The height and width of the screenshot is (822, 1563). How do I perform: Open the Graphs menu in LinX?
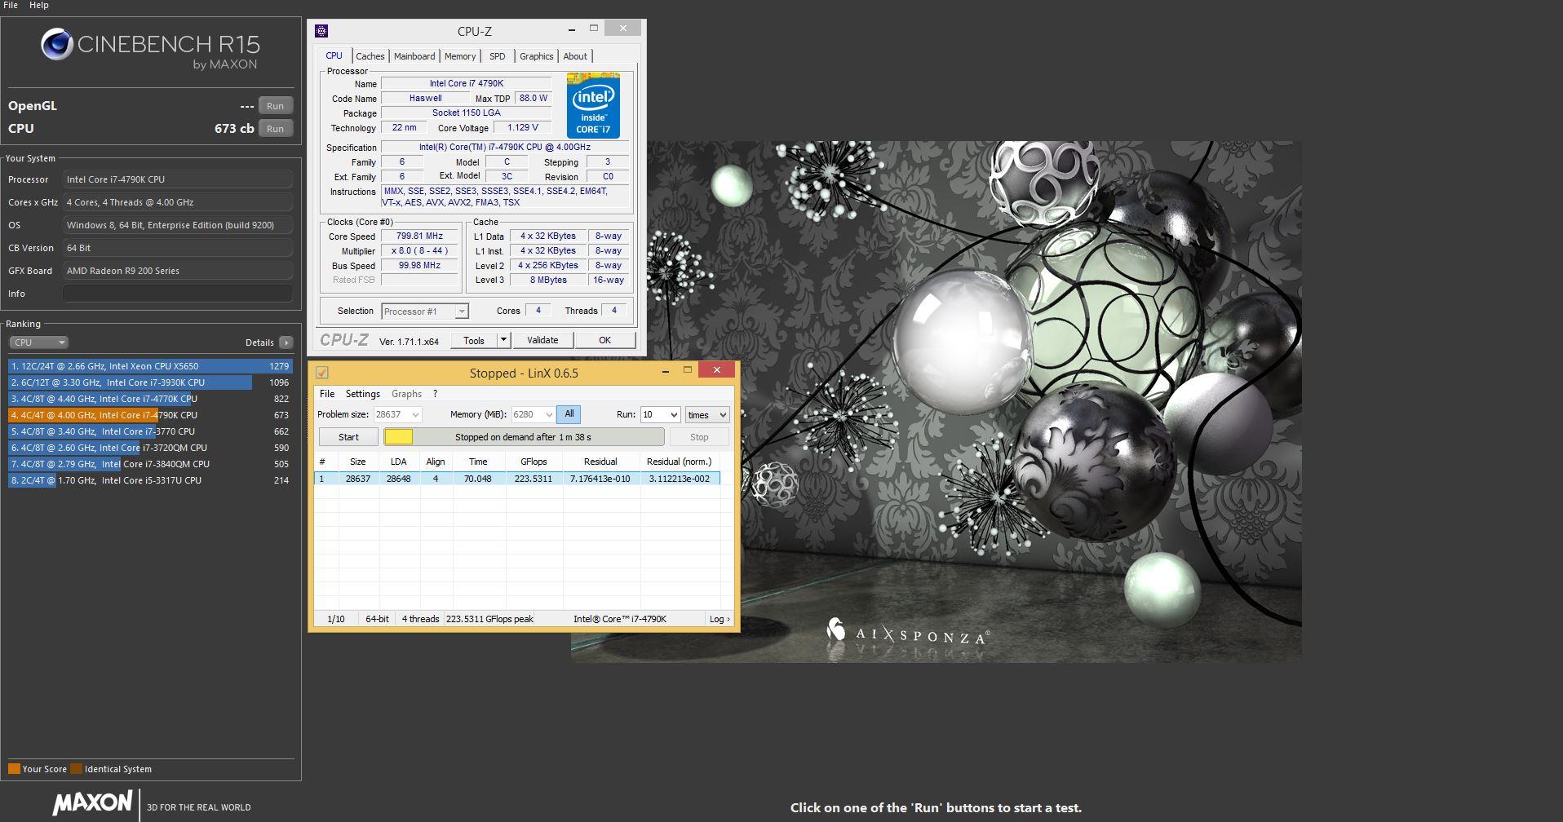coord(406,394)
